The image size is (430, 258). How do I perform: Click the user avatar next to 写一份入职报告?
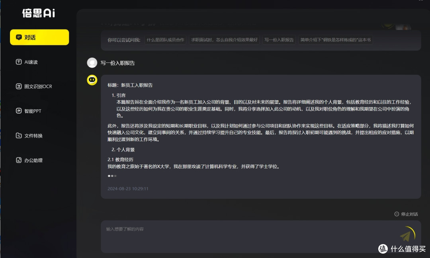[92, 63]
